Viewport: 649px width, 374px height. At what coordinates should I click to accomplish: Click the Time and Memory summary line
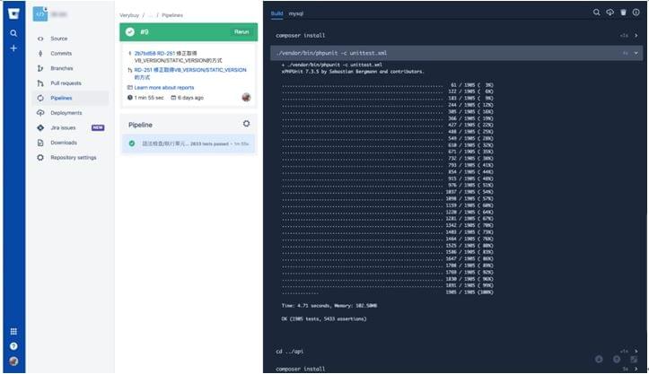(329, 306)
